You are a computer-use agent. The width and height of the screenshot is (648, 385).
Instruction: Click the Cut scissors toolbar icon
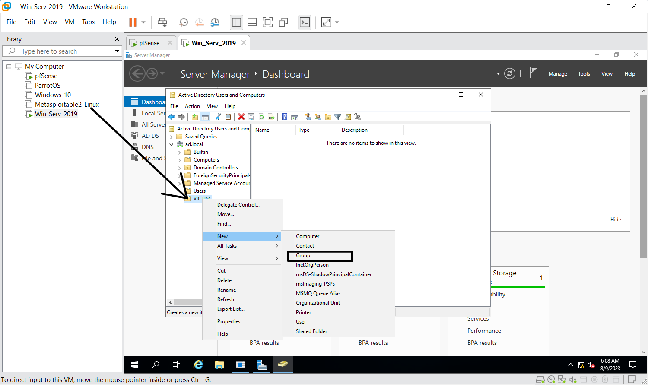click(x=218, y=117)
